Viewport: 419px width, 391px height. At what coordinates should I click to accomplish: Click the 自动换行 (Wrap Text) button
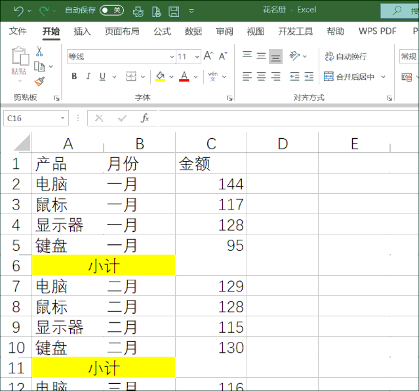tap(346, 56)
